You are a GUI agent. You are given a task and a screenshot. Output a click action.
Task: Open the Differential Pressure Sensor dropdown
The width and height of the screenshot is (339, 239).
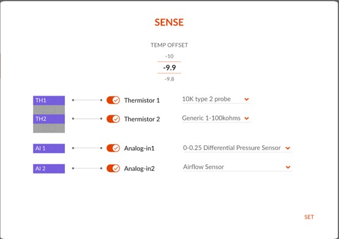click(x=237, y=148)
